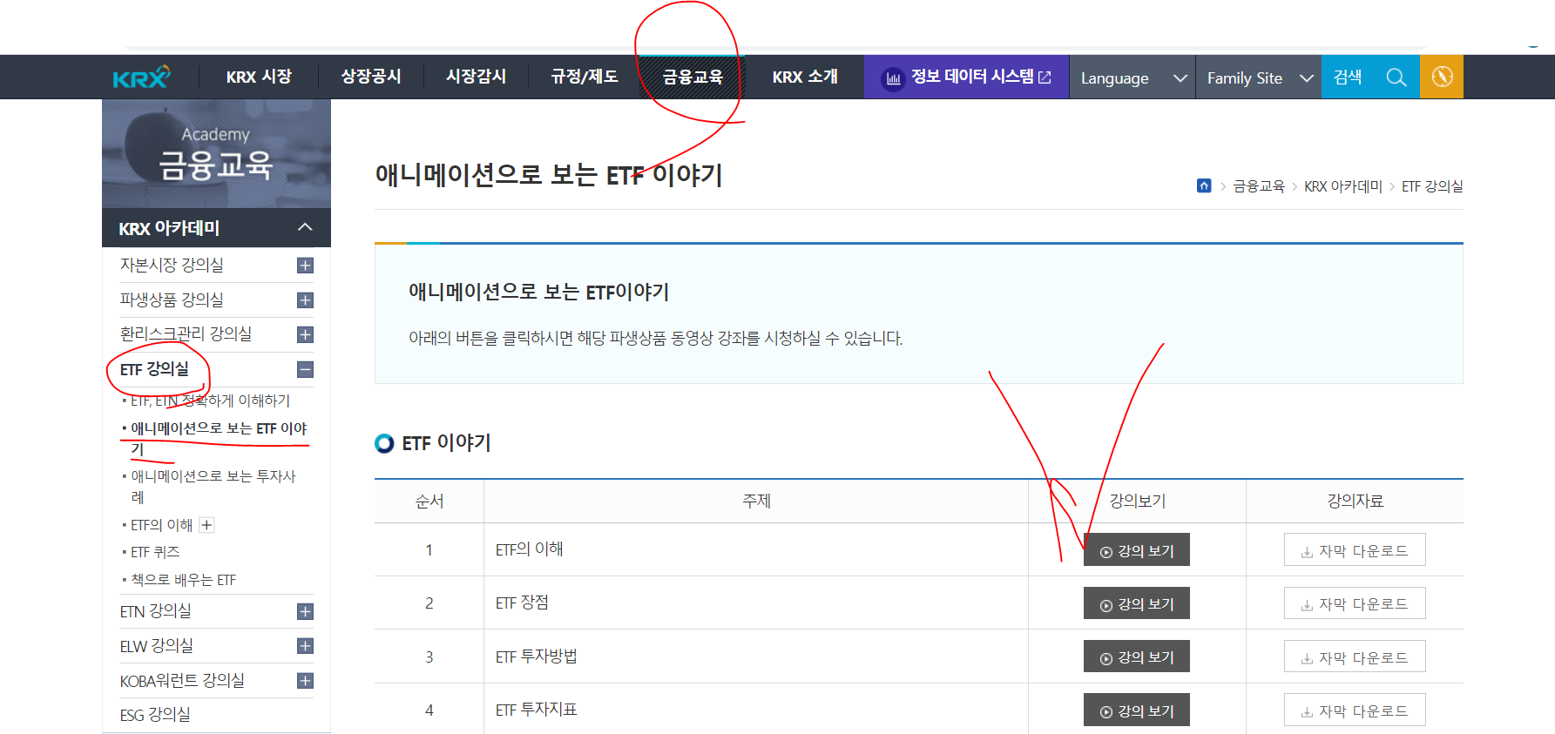Select ESG 강의실 in sidebar

[155, 715]
